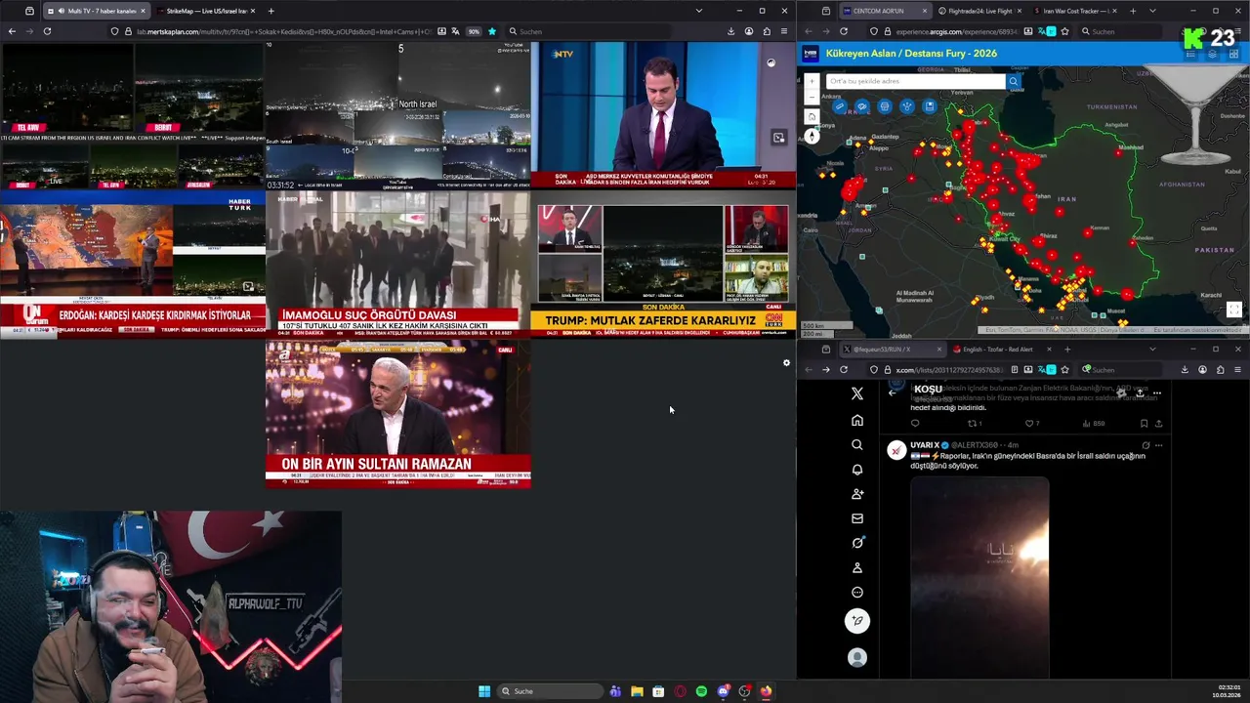The width and height of the screenshot is (1250, 703).
Task: Go back using the KOŞU list arrow
Action: coord(893,393)
